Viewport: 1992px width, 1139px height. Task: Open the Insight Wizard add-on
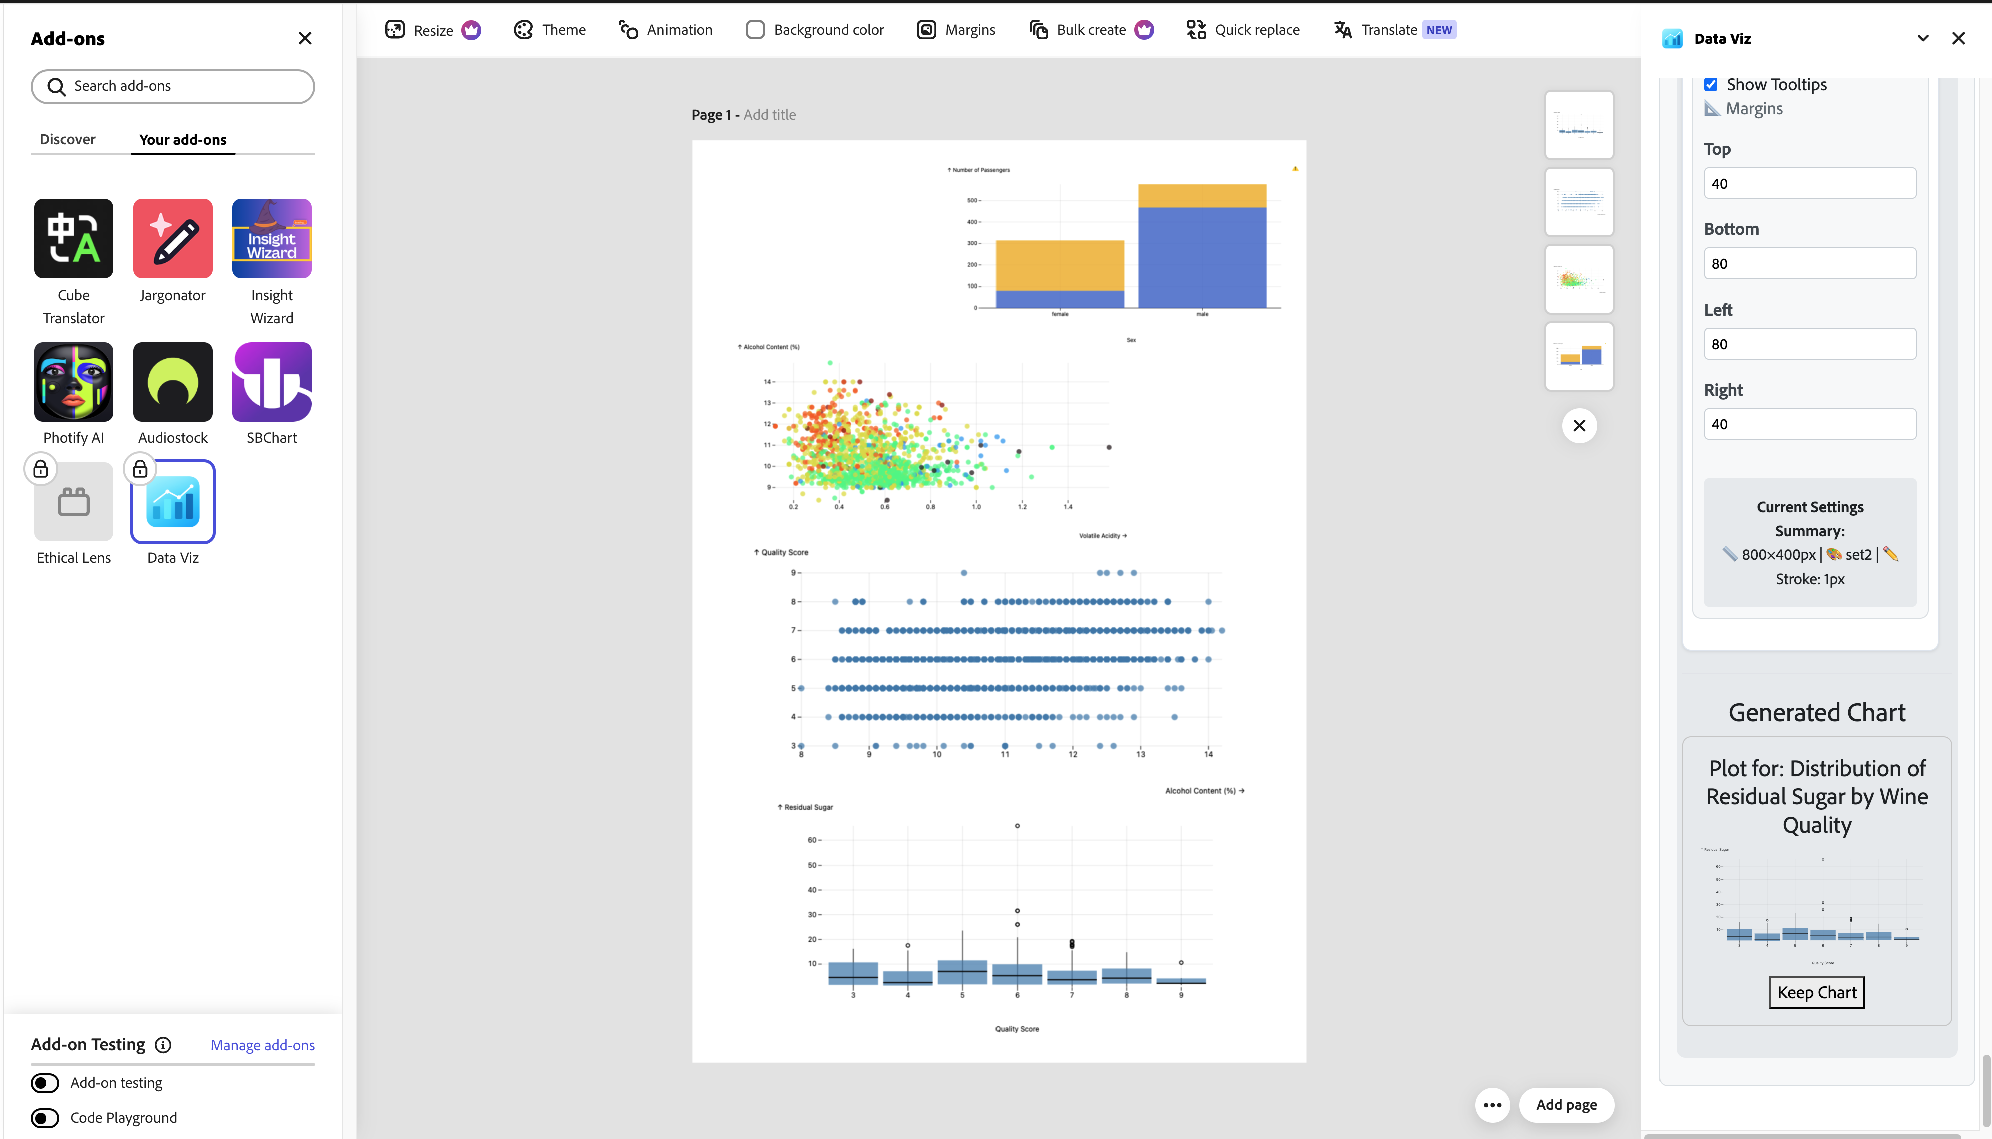click(271, 238)
